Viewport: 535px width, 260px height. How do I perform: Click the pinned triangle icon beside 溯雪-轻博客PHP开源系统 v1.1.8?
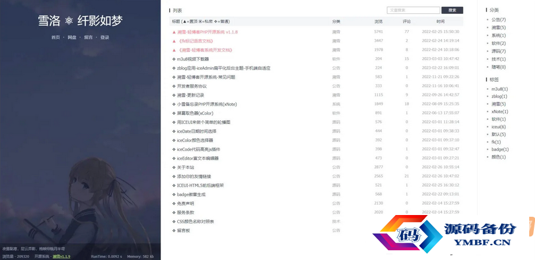point(174,32)
